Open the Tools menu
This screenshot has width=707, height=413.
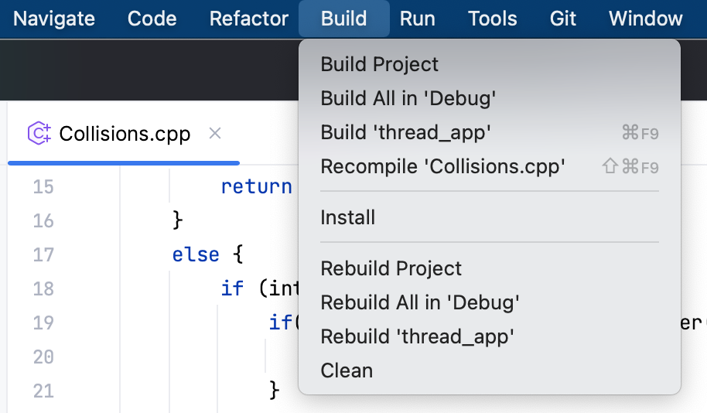(x=493, y=19)
